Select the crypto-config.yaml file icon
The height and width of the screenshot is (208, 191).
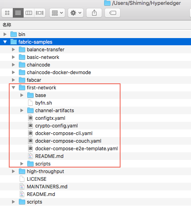(30, 126)
